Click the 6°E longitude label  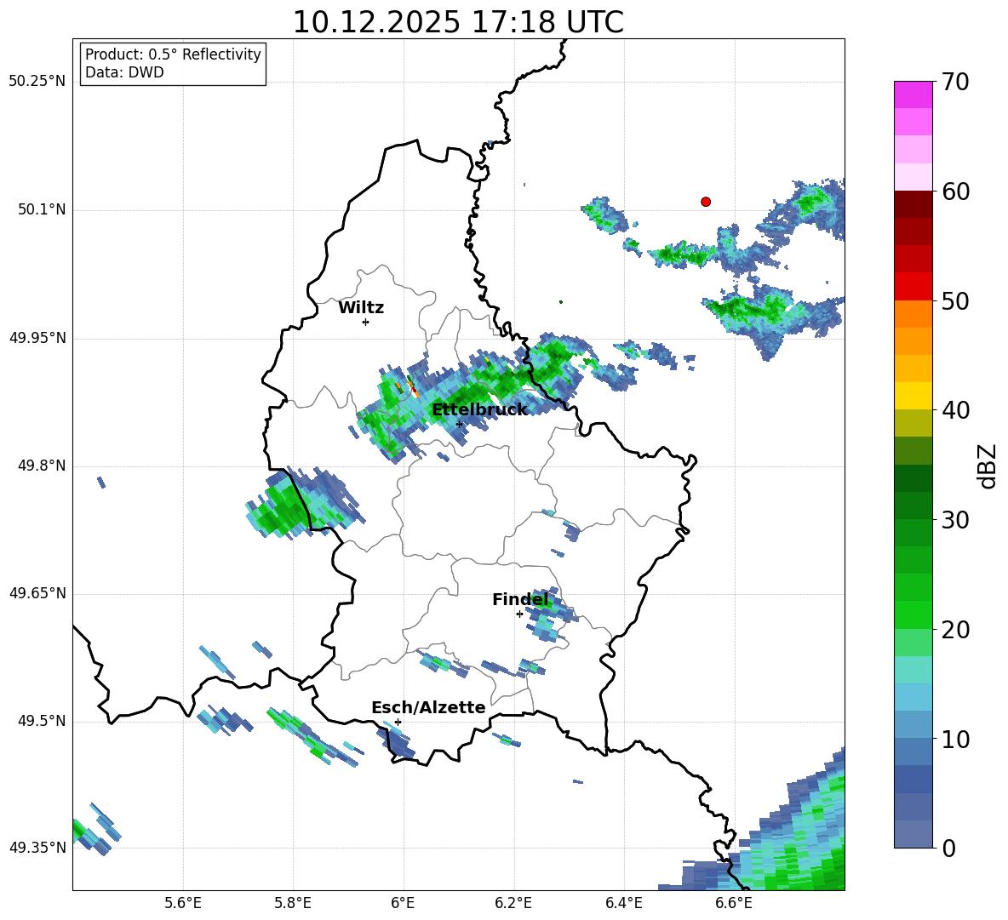point(403,903)
